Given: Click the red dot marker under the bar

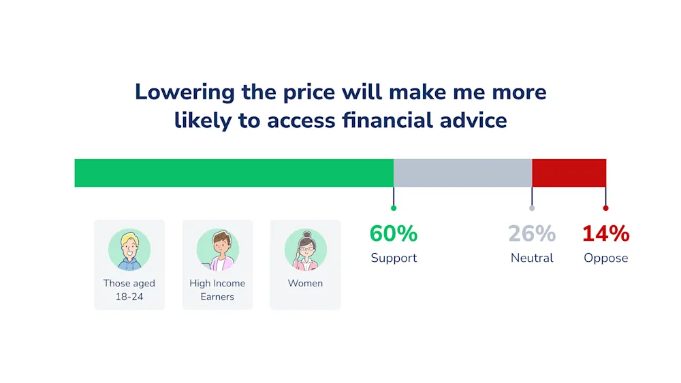Looking at the screenshot, I should pos(605,208).
